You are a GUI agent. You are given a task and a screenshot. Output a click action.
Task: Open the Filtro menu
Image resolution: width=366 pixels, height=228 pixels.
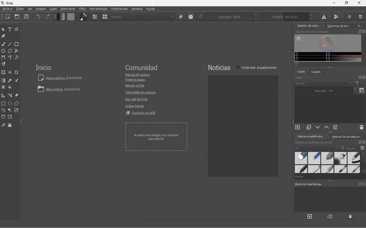82,9
